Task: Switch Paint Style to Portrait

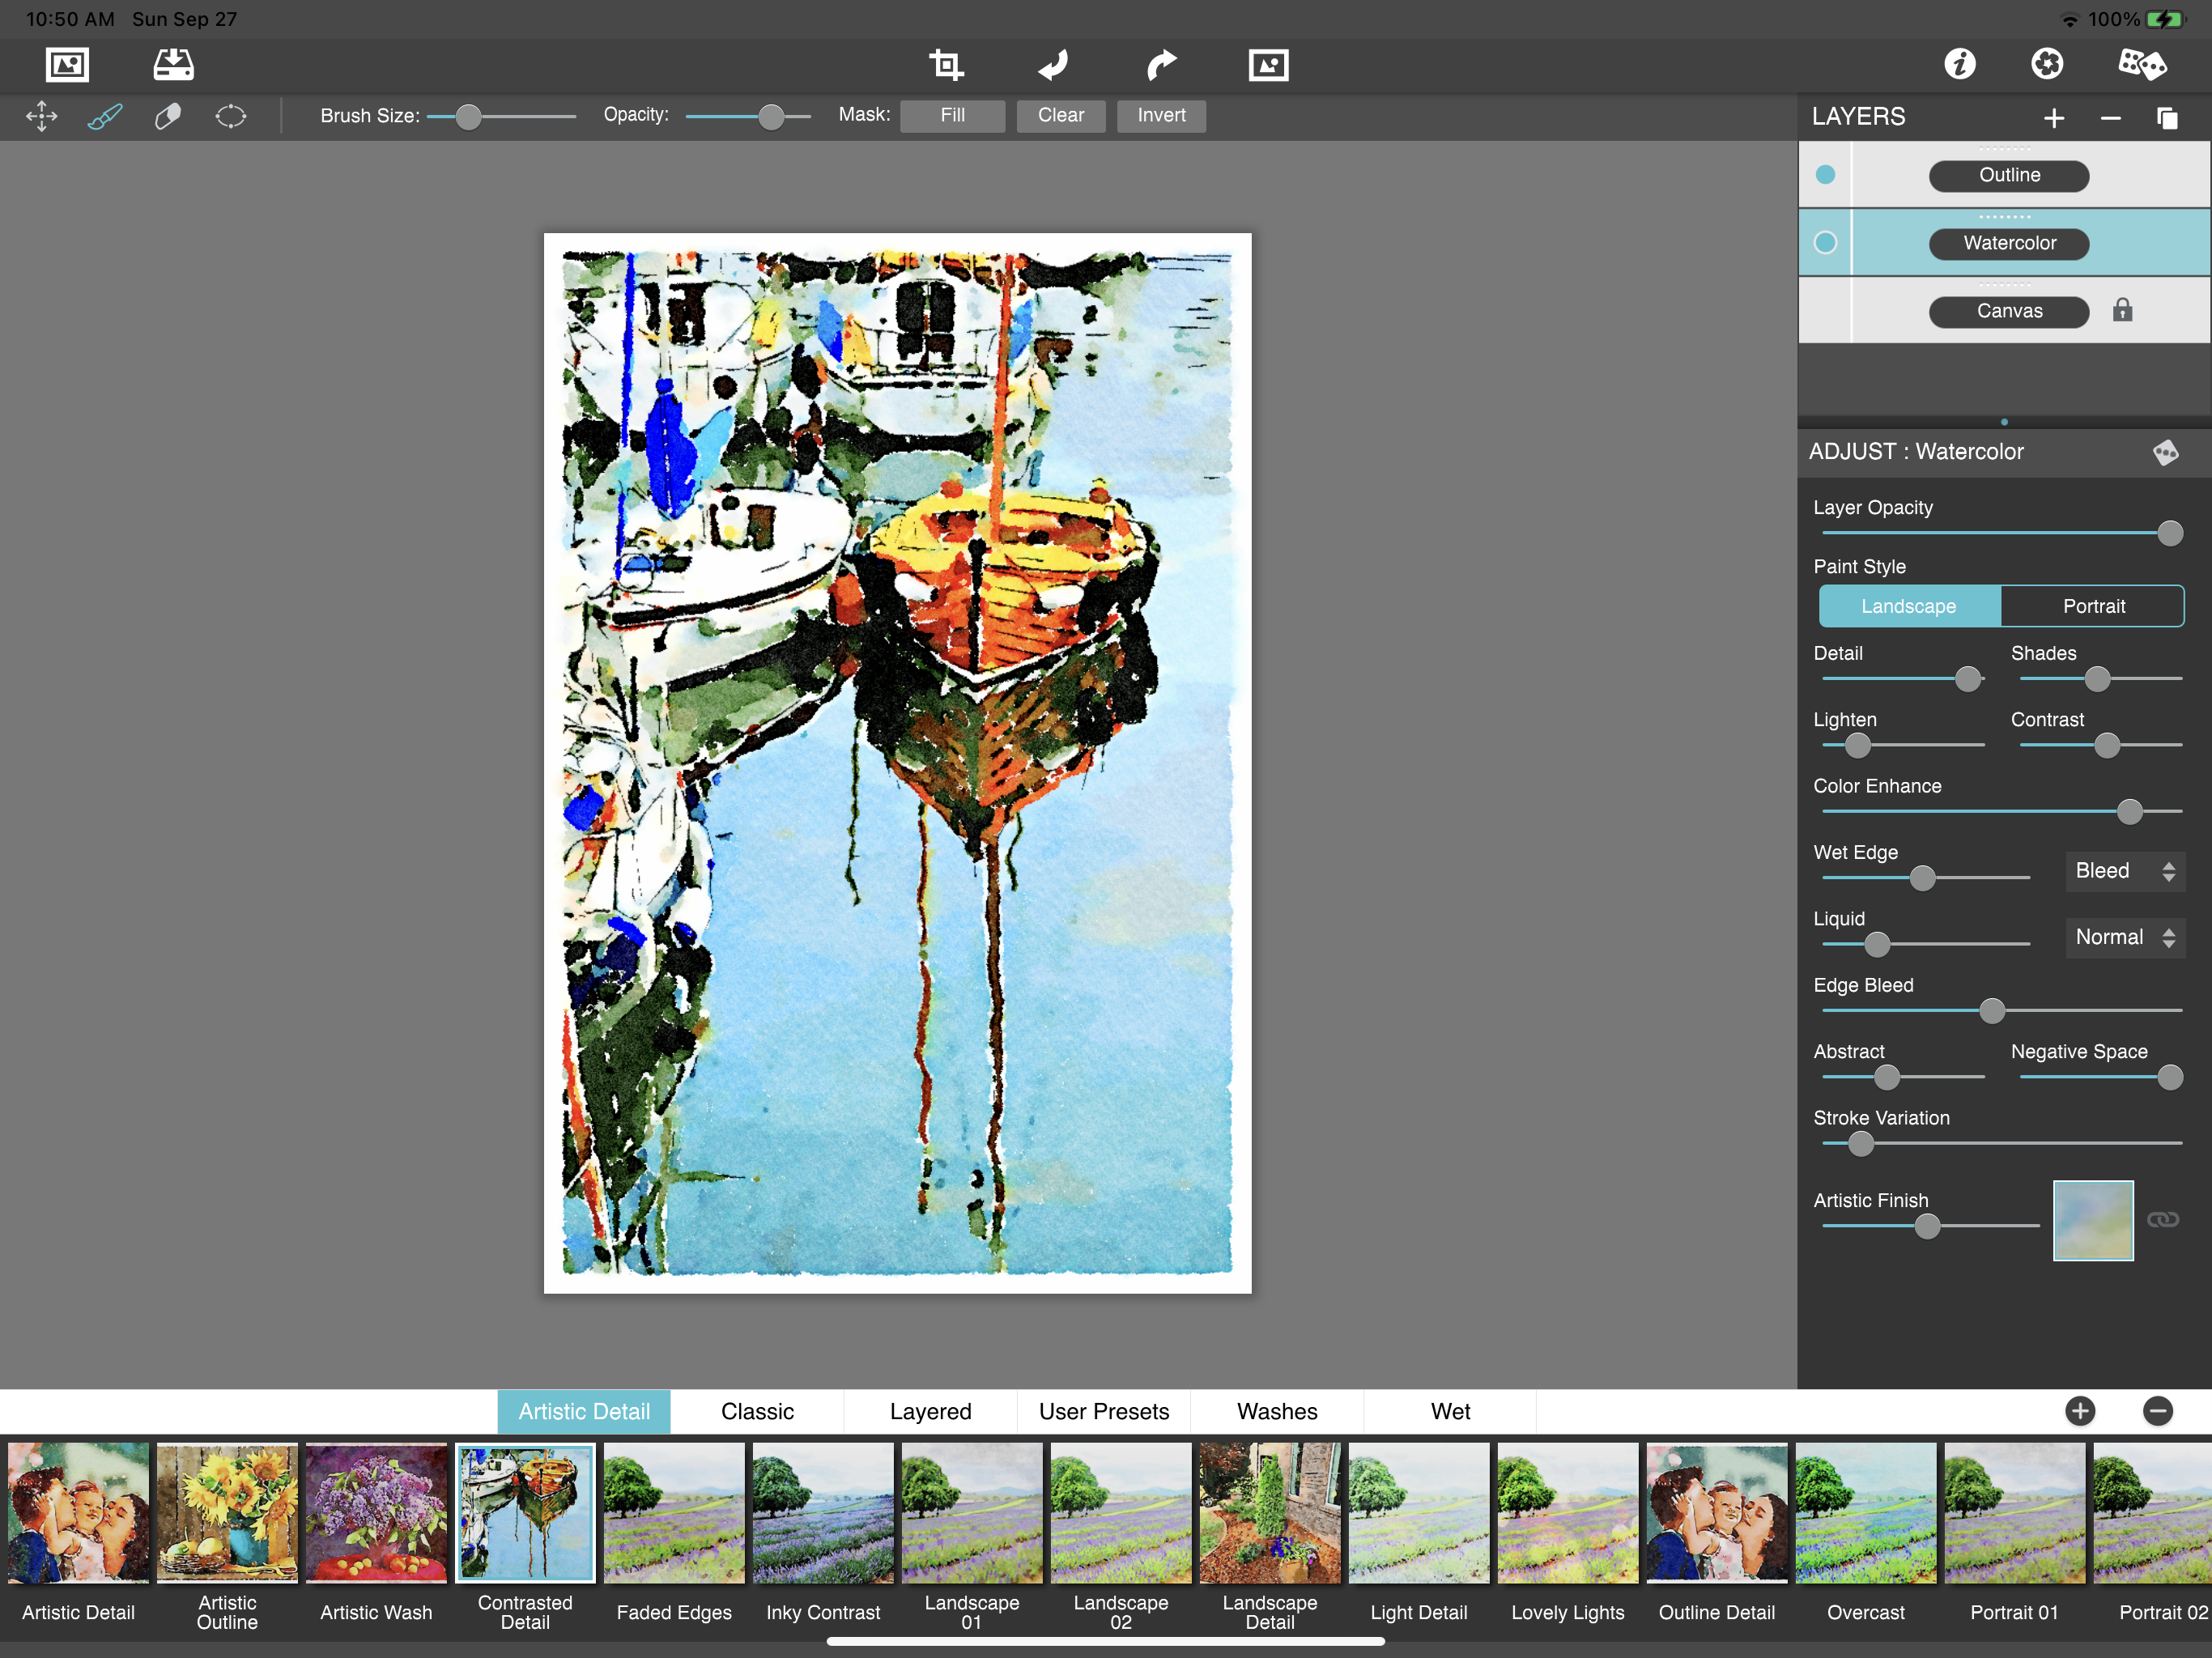Action: pos(2093,606)
